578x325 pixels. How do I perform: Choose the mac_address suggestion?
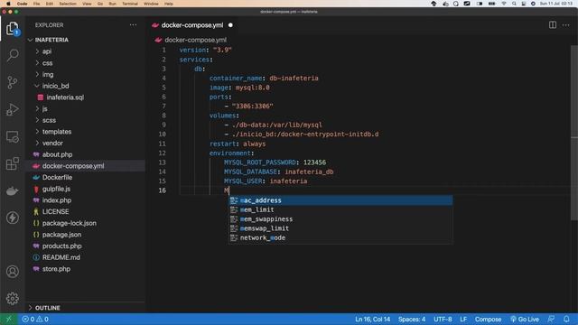(340, 200)
